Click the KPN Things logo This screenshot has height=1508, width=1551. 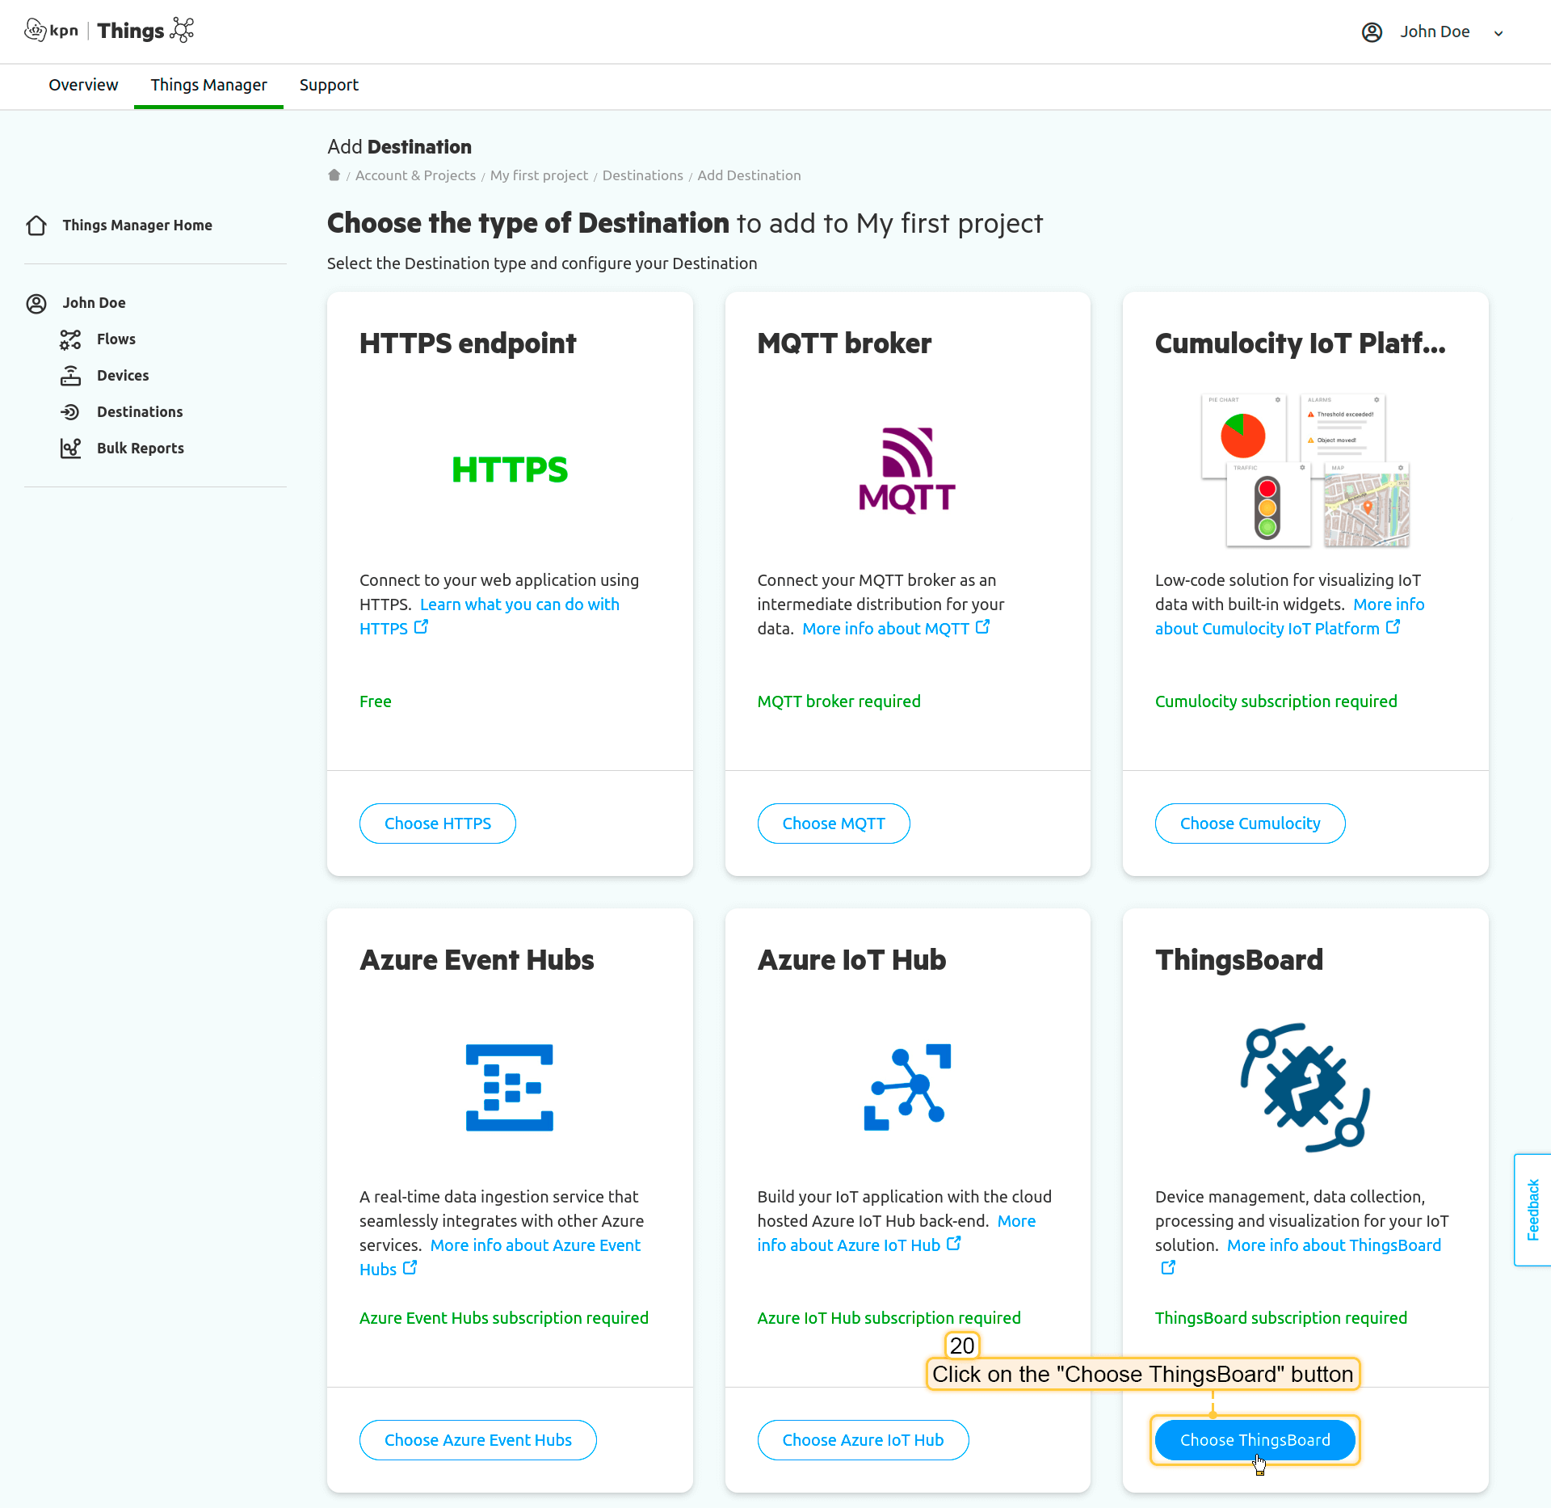click(x=109, y=31)
